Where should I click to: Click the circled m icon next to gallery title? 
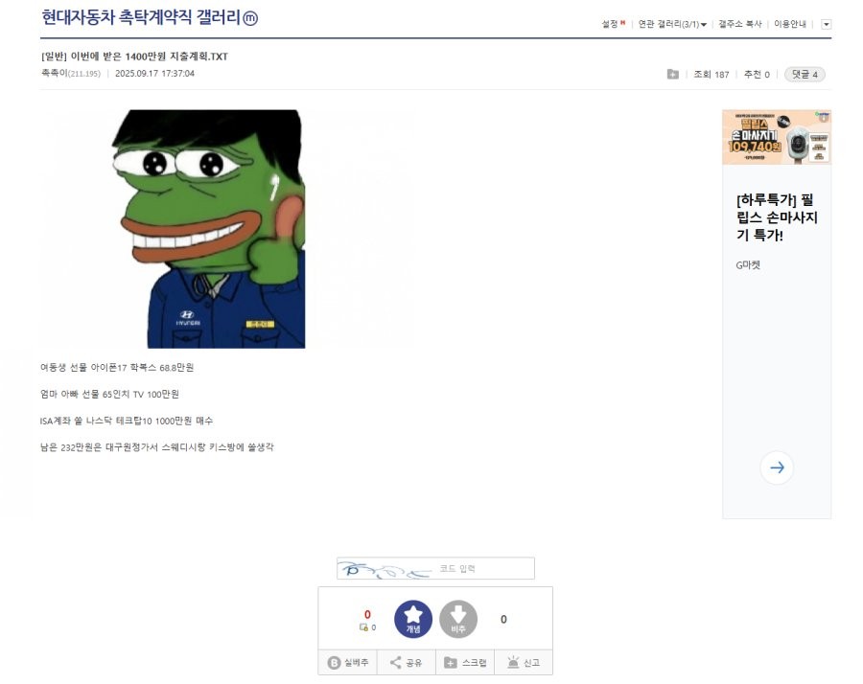click(x=250, y=18)
